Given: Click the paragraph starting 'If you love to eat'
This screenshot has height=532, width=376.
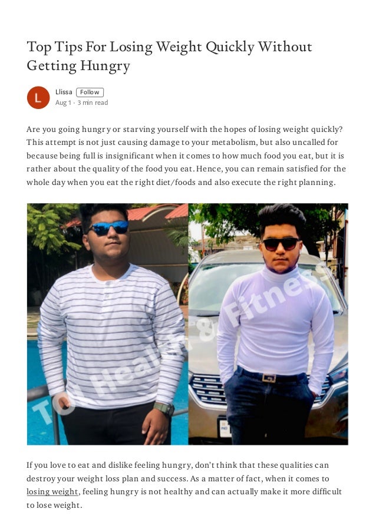Looking at the screenshot, I should (x=184, y=485).
